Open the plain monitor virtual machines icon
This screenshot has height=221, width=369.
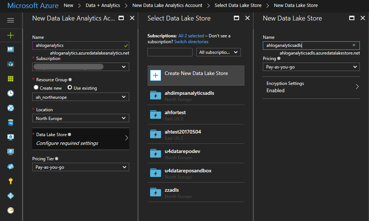(11, 152)
